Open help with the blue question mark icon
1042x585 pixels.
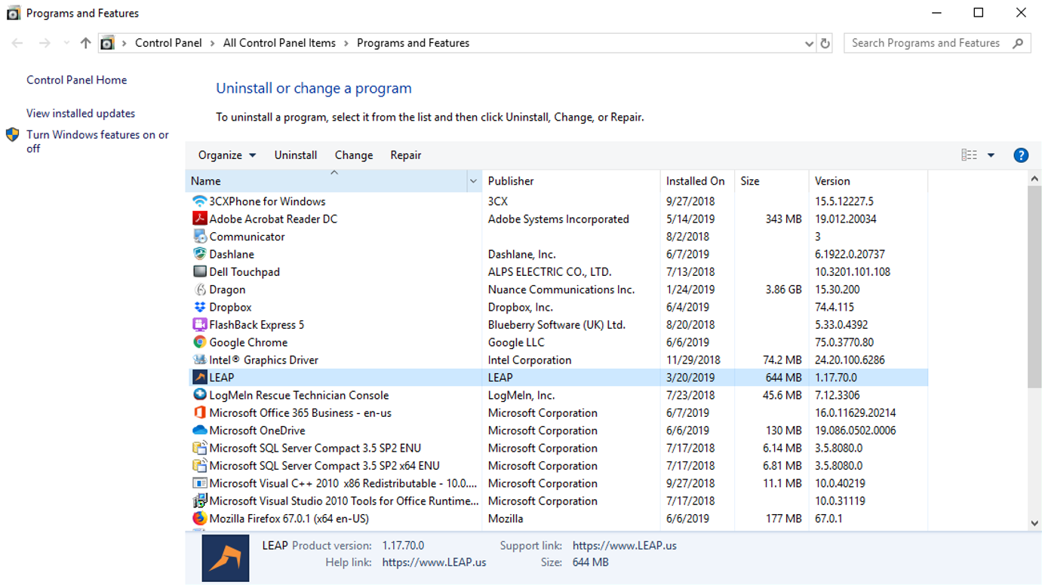(1020, 155)
